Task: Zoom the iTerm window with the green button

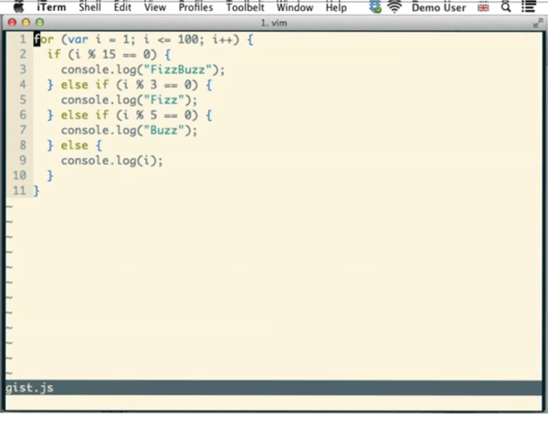Action: (39, 23)
